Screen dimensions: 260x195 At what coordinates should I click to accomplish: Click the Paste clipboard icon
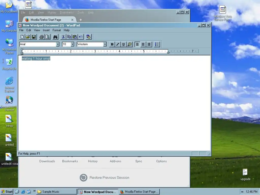75,37
